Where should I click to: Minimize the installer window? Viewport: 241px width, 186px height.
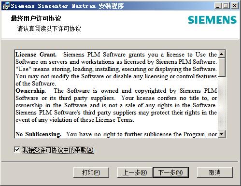tap(218, 6)
